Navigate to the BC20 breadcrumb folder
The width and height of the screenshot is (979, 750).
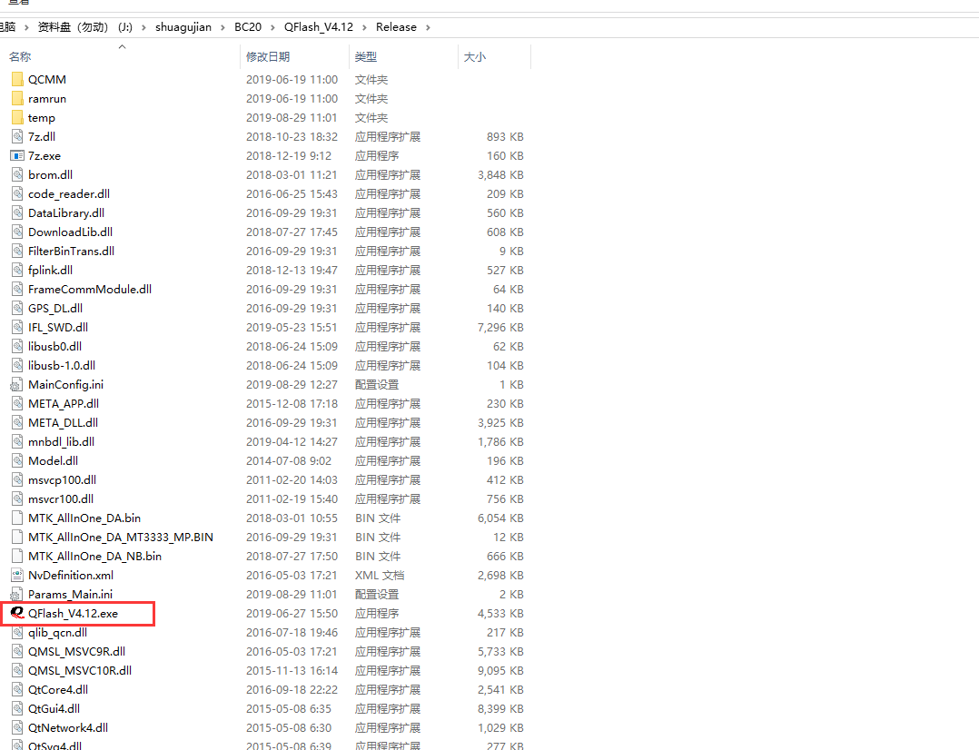click(248, 27)
